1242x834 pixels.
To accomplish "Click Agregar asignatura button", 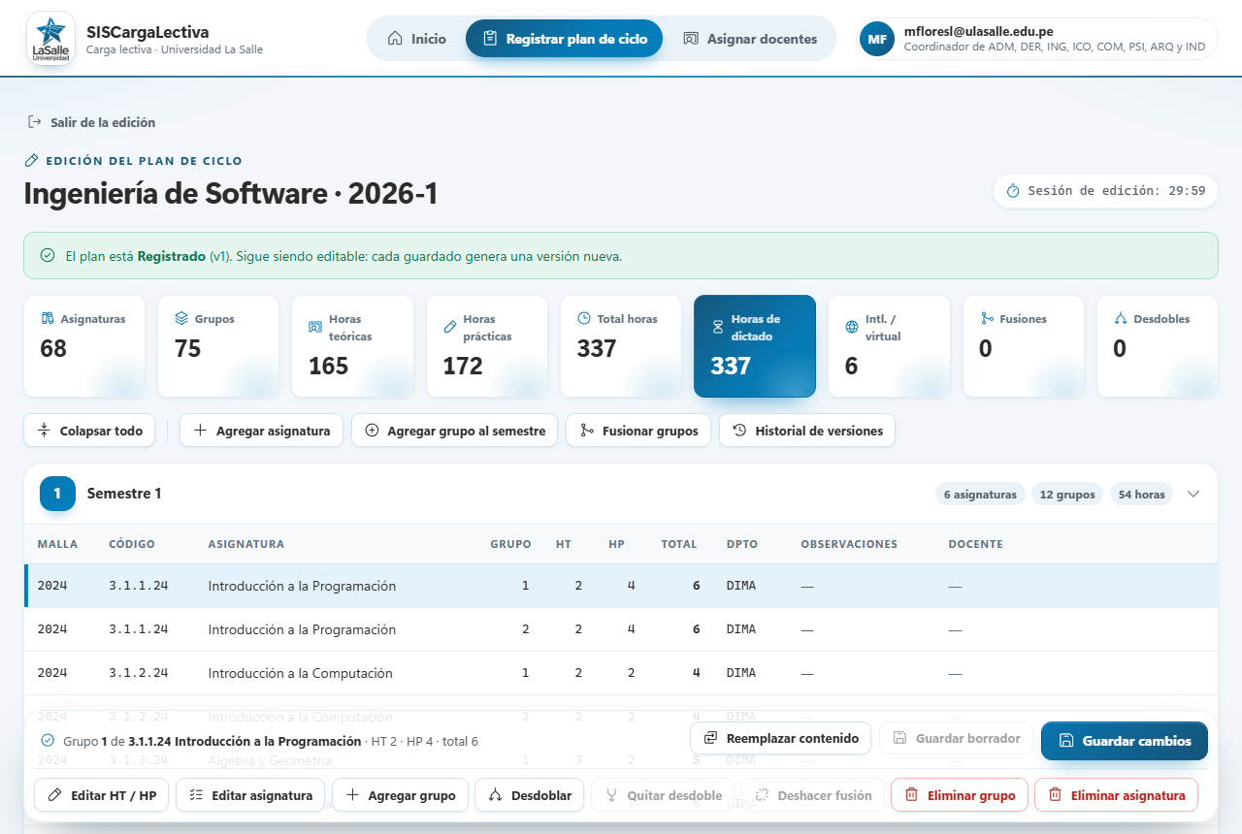I will 262,431.
